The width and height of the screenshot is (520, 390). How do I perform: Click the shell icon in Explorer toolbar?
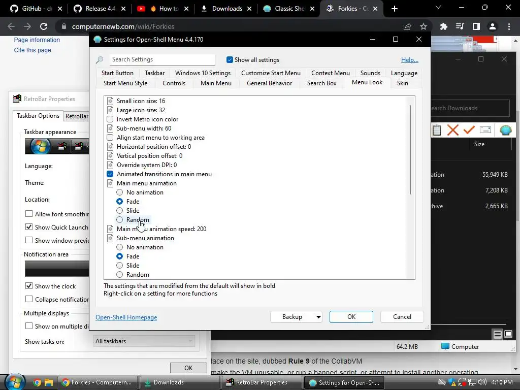(x=505, y=130)
